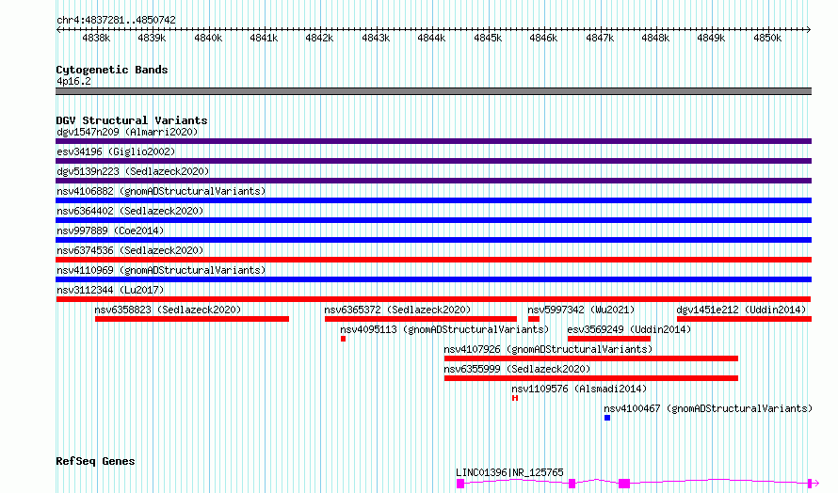
Task: Click the blue bar of nsv4110969
Action: click(x=433, y=279)
